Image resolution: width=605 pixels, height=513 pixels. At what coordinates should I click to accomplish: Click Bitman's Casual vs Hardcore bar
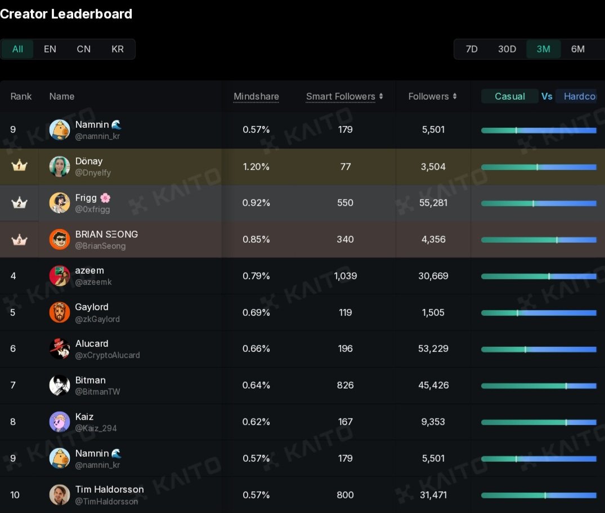tap(539, 386)
